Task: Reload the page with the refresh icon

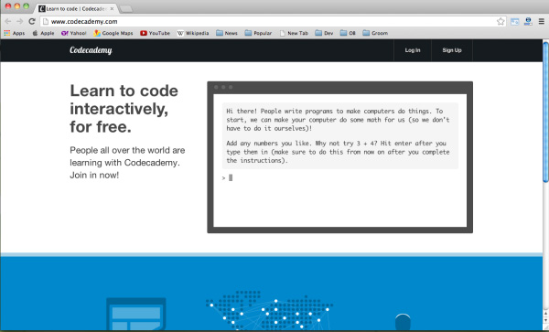Action: (x=32, y=21)
